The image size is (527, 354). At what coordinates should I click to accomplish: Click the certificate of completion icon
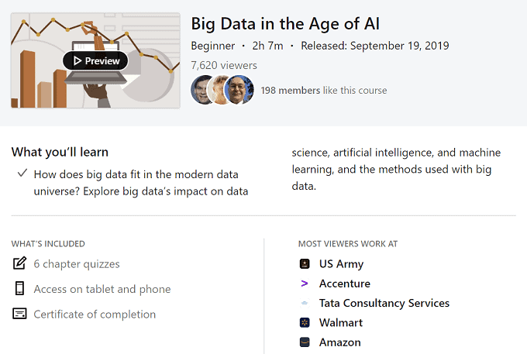19,314
